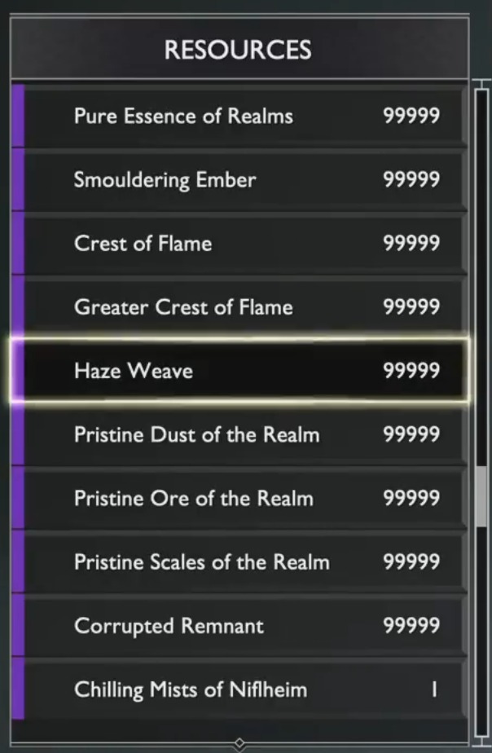492x753 pixels.
Task: Click the RESOURCES panel header
Action: click(x=239, y=50)
